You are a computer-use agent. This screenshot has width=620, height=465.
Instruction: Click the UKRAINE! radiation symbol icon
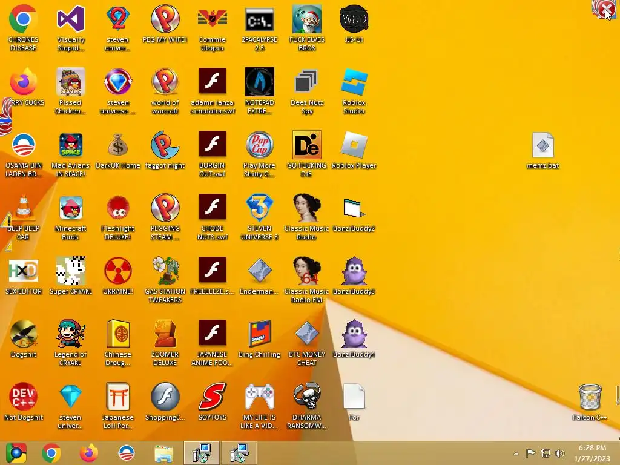(x=118, y=271)
